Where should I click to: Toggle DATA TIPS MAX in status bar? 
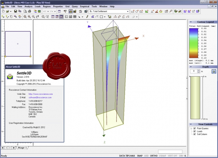(127, 156)
